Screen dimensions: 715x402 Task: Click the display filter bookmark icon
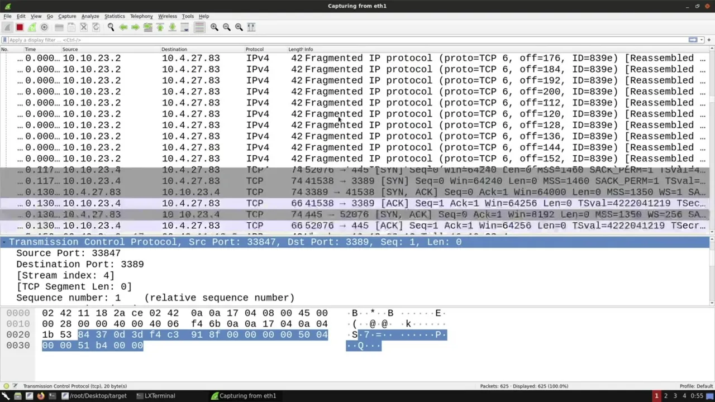tap(4, 40)
